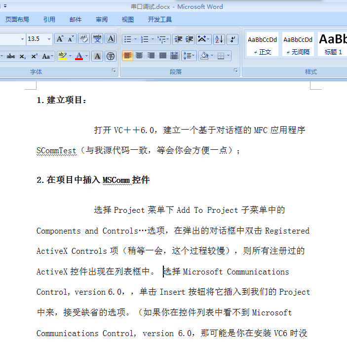Toggle strikethrough formatting

point(11,56)
